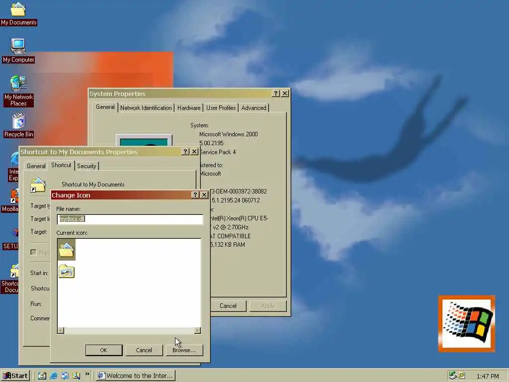Click the Browse... button
Image resolution: width=509 pixels, height=382 pixels.
(184, 350)
